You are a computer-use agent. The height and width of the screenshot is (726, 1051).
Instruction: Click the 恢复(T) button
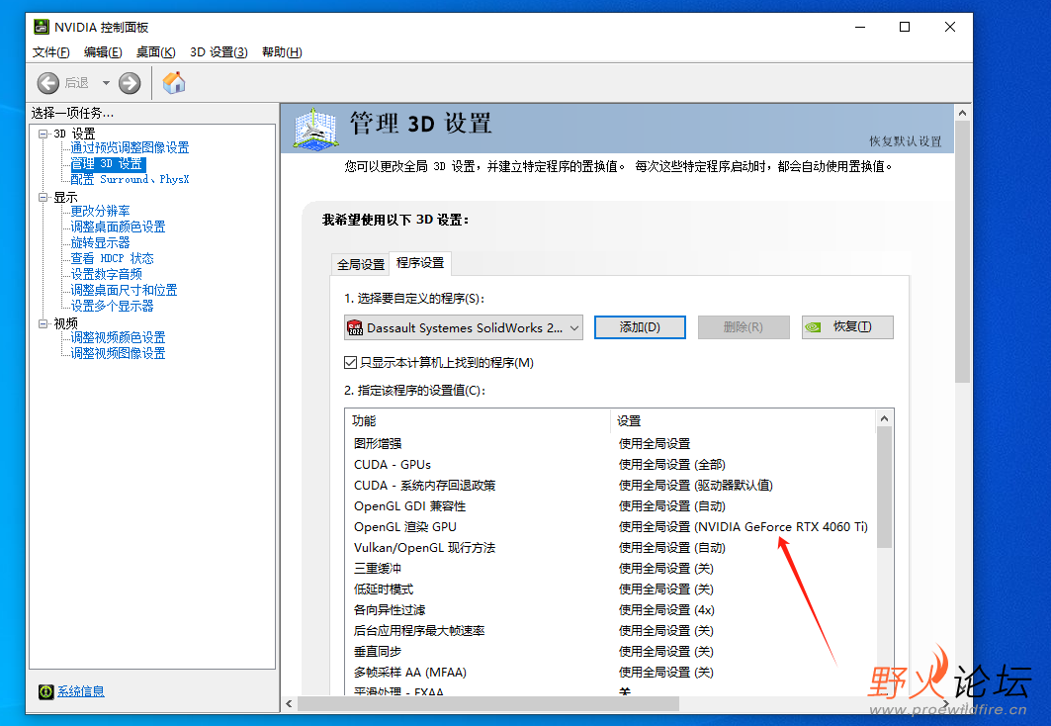847,327
